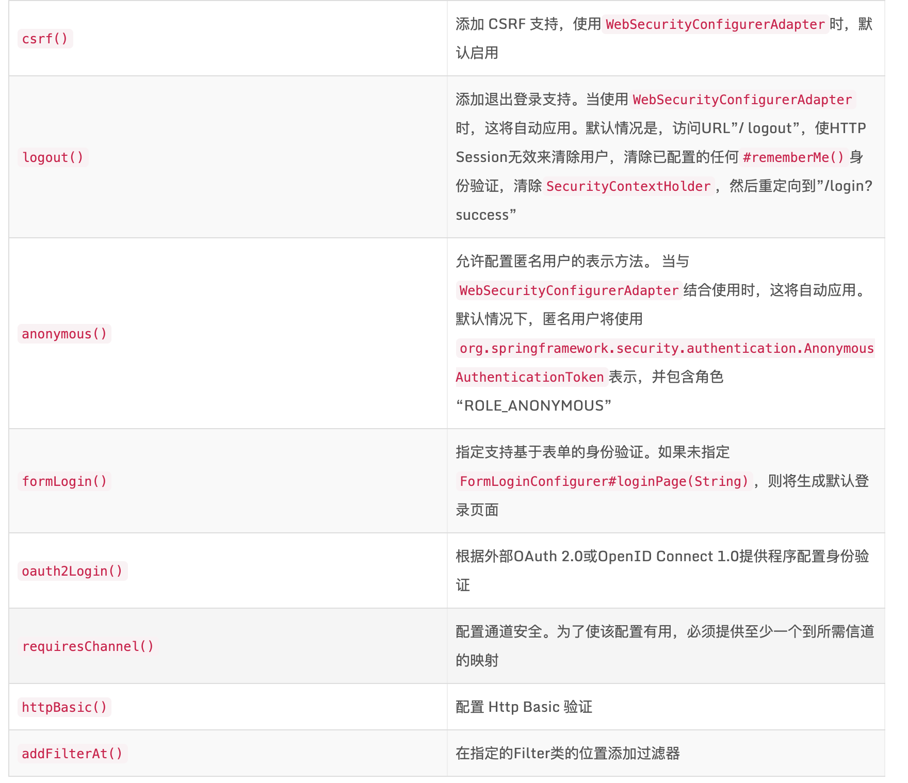Click the '添加退出登录支持' text
Screen dimensions: 908x783
click(513, 100)
